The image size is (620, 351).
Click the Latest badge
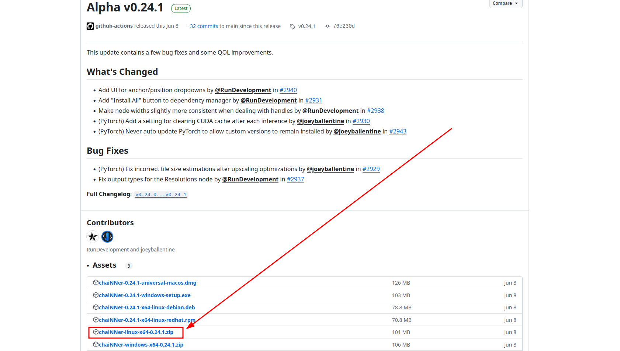click(181, 8)
